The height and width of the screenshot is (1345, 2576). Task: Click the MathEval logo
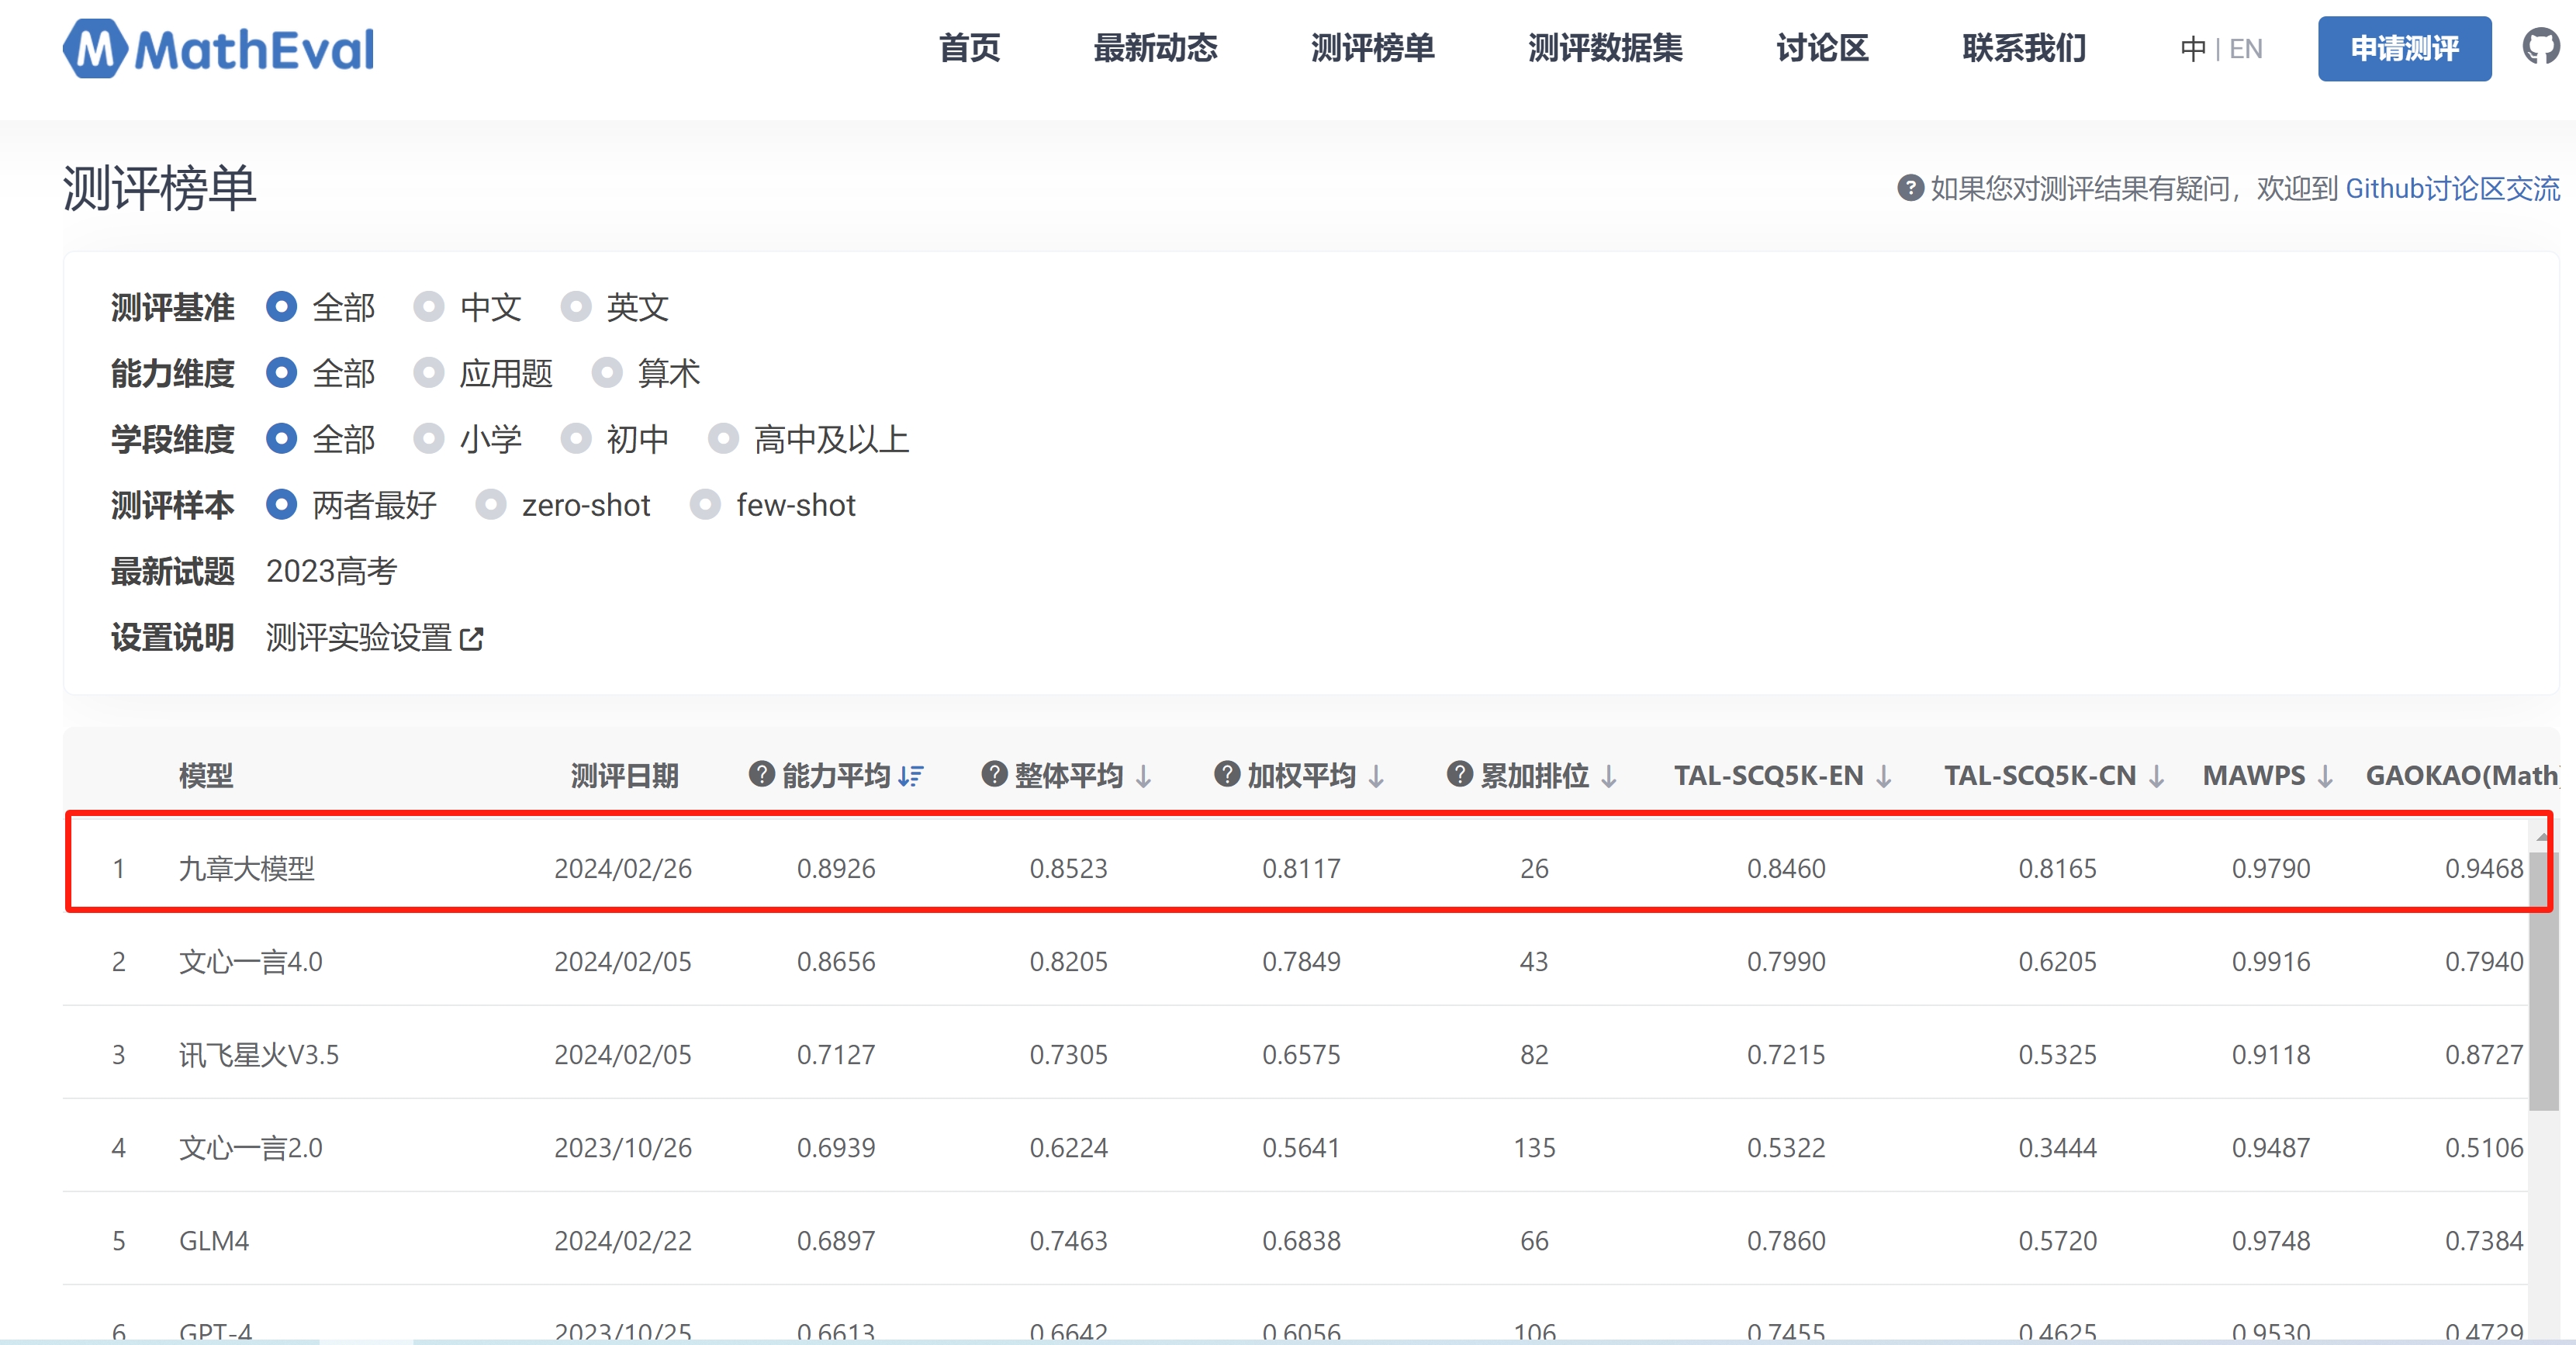pyautogui.click(x=219, y=48)
